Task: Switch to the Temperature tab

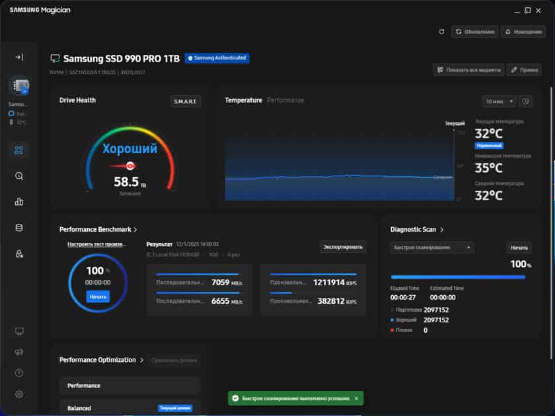Action: (244, 100)
